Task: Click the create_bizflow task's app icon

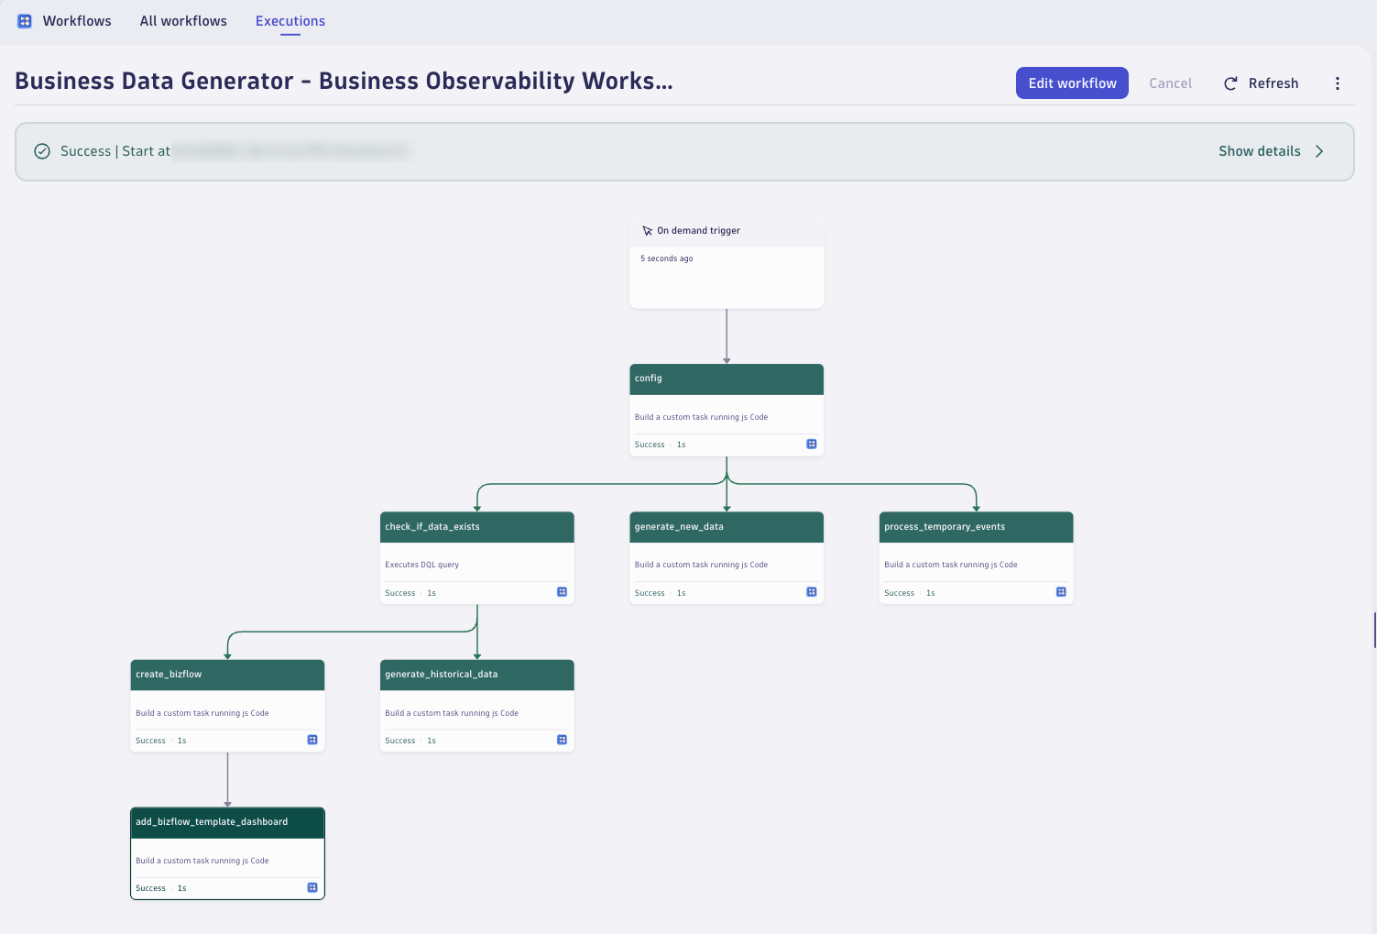Action: (x=312, y=740)
